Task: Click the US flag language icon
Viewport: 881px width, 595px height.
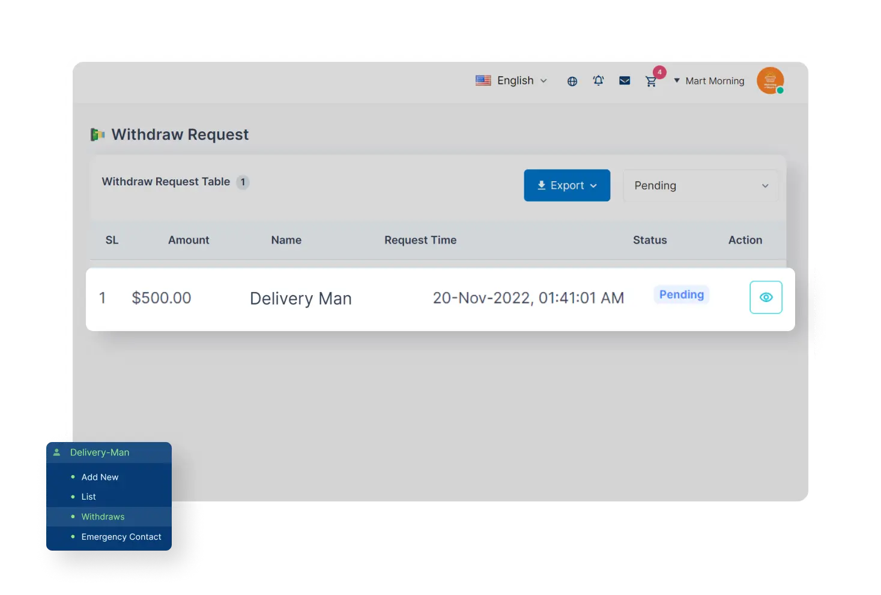Action: click(483, 80)
